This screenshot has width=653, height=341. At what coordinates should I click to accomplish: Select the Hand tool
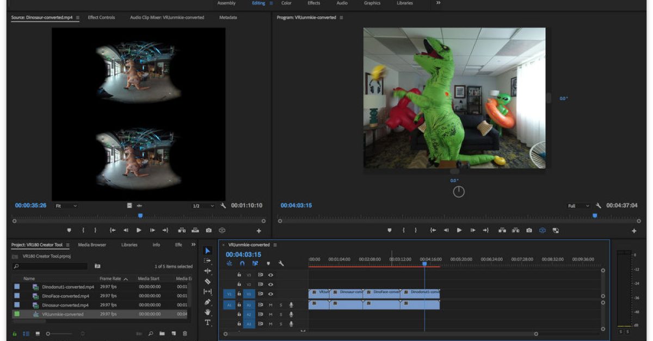(207, 312)
